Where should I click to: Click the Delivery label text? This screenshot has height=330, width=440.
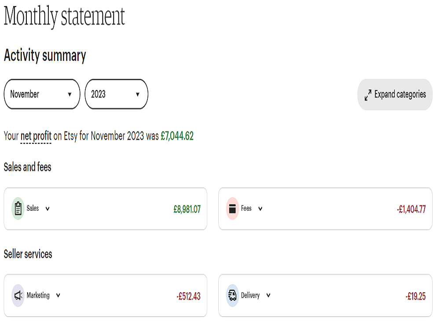click(x=250, y=296)
